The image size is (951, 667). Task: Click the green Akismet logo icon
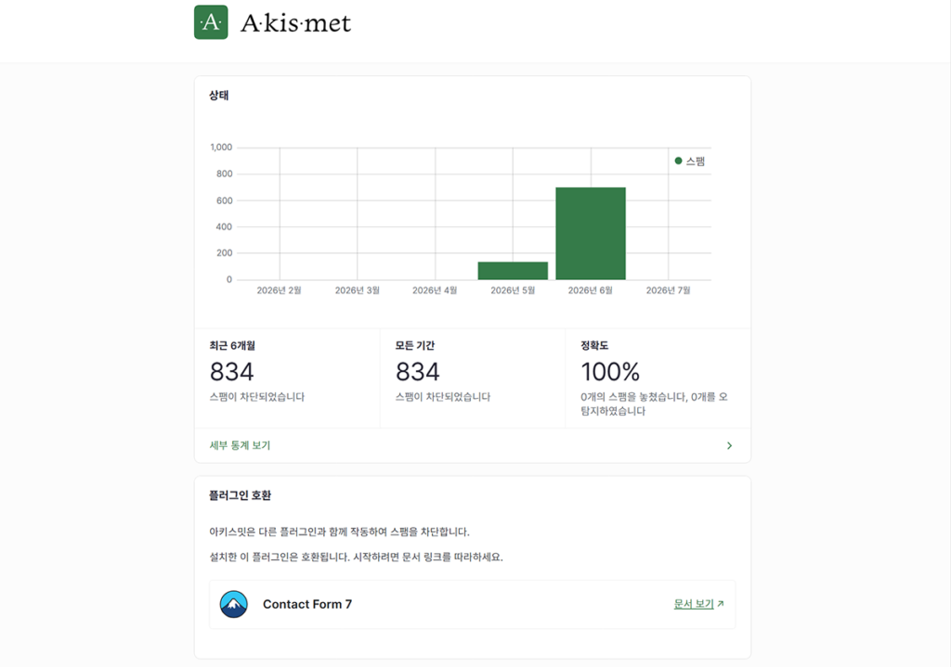coord(211,22)
